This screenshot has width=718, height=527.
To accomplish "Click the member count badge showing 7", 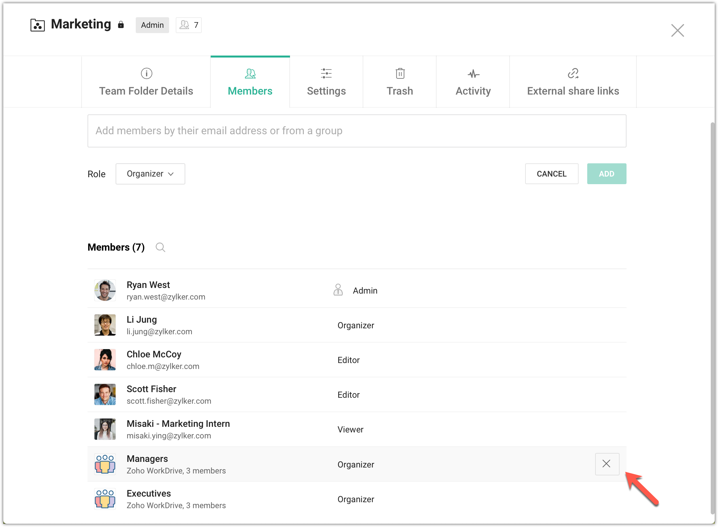I will (189, 25).
